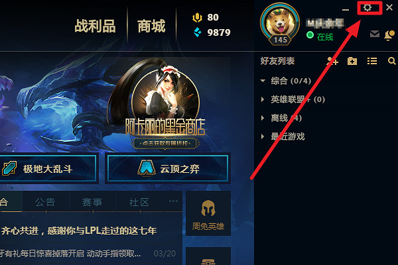Open the mail envelope icon
This screenshot has height=265, width=398.
pos(375,34)
